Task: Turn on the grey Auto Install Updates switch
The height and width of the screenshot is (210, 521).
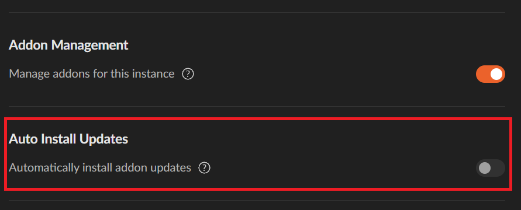Action: click(x=491, y=168)
